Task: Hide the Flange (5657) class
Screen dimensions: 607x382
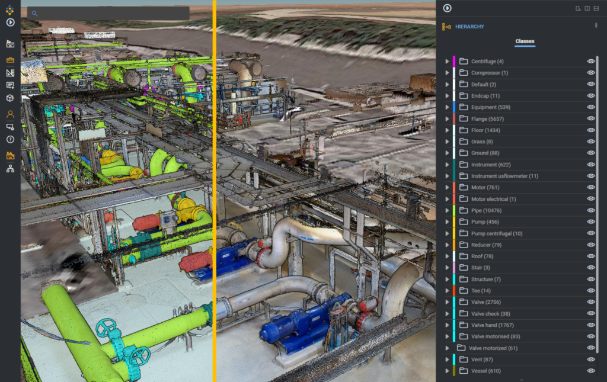Action: point(590,118)
